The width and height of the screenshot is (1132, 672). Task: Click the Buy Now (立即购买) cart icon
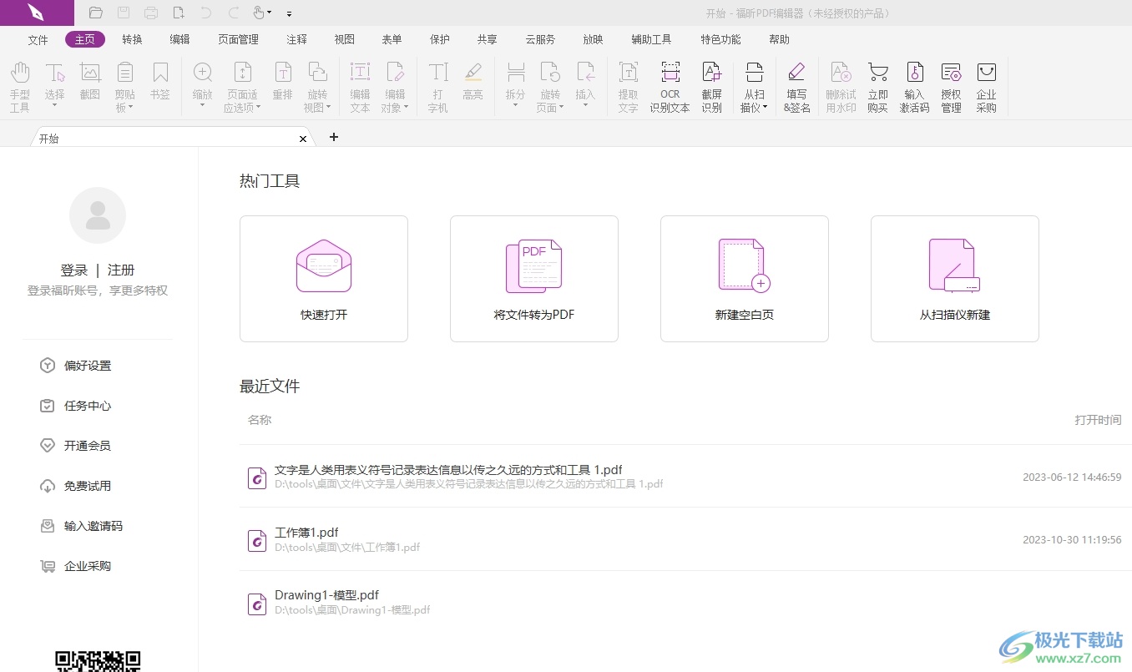[877, 72]
